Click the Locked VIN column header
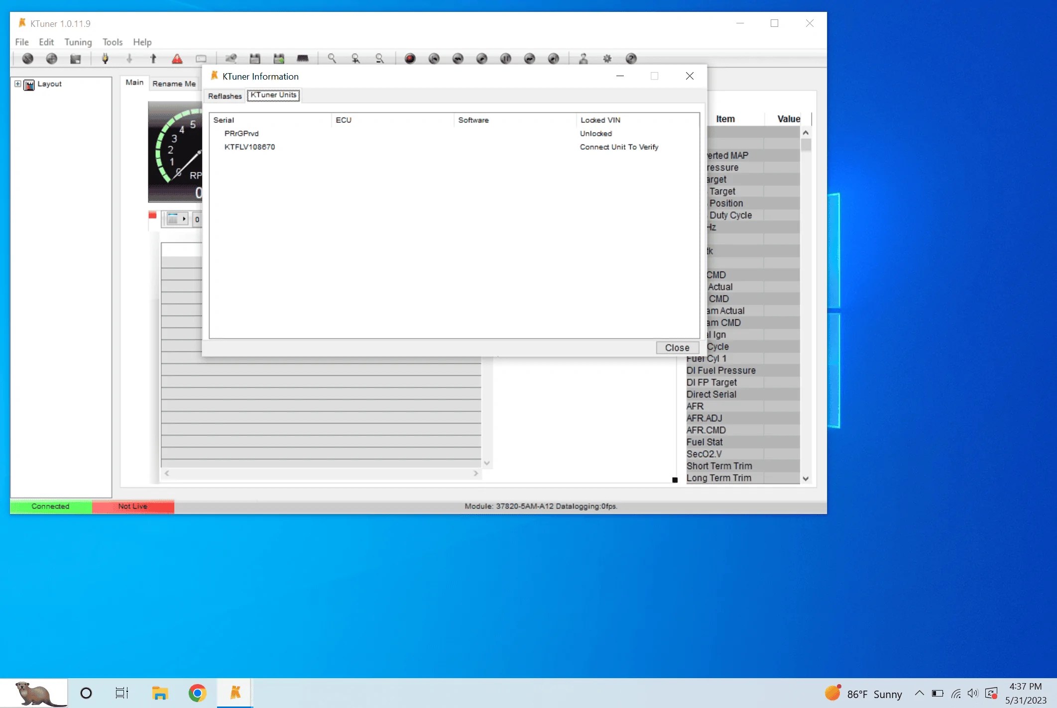This screenshot has width=1057, height=708. pos(600,120)
